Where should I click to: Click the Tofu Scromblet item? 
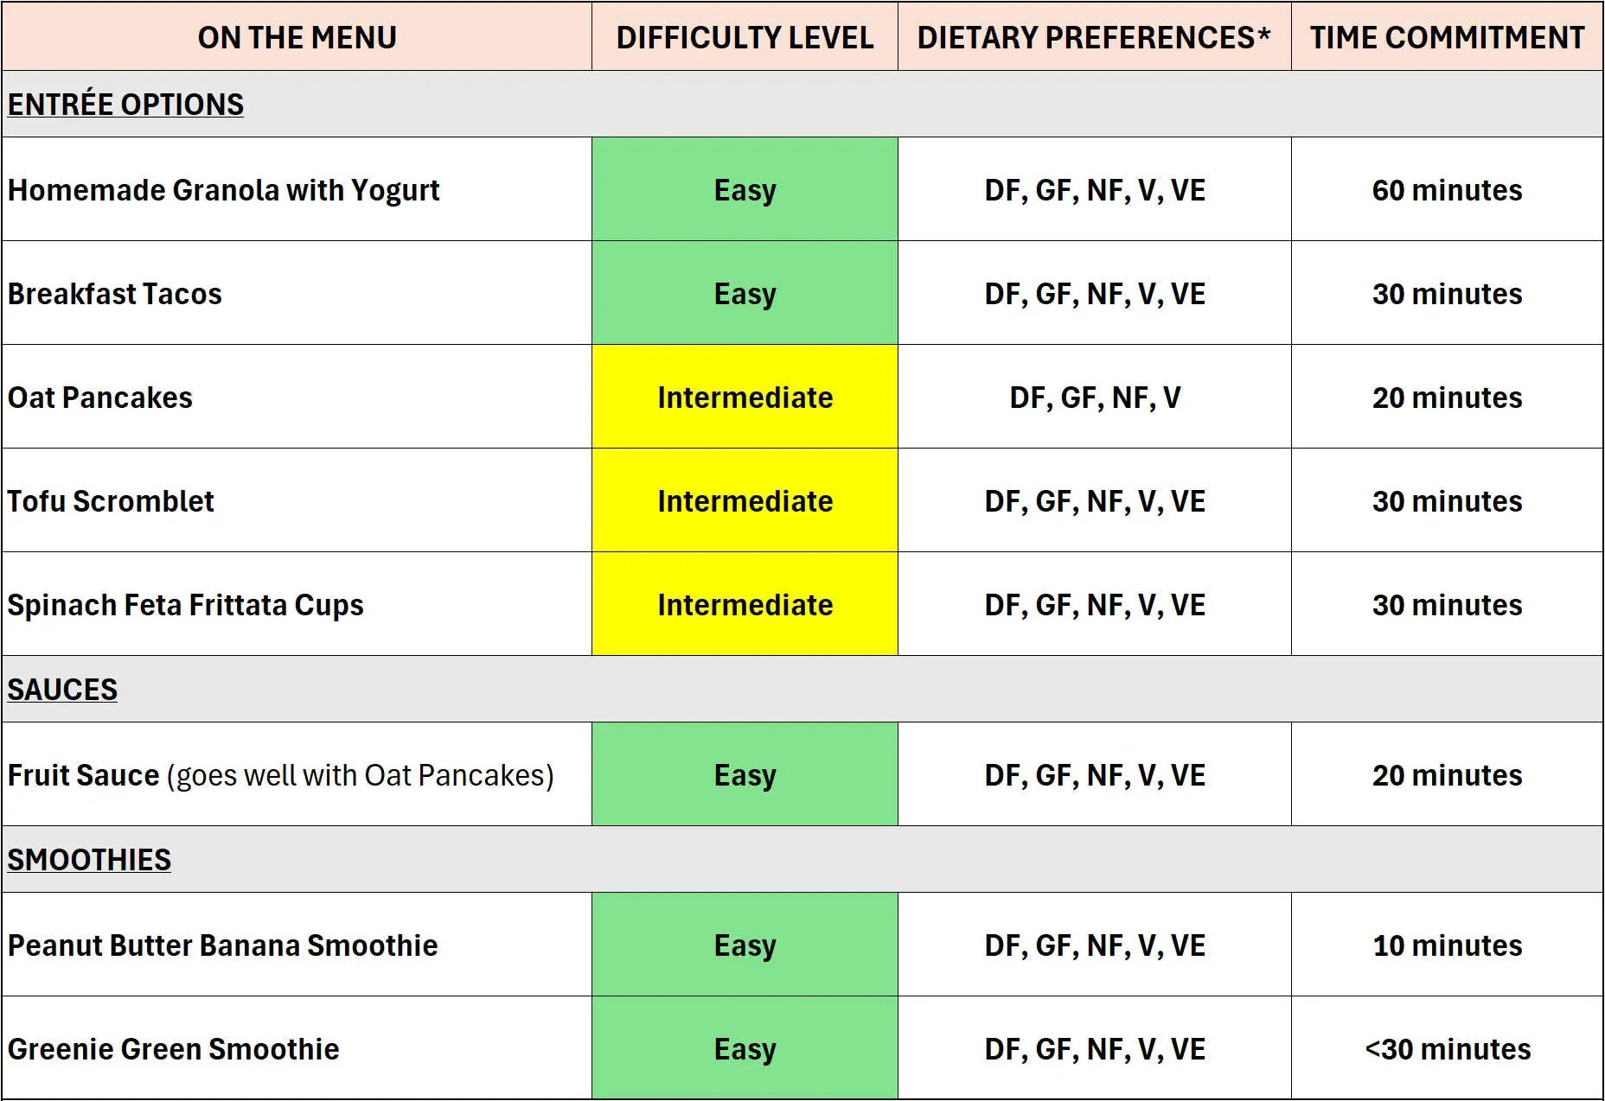tap(110, 500)
